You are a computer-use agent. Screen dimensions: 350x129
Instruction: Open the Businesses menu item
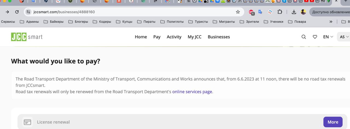[x=219, y=37]
